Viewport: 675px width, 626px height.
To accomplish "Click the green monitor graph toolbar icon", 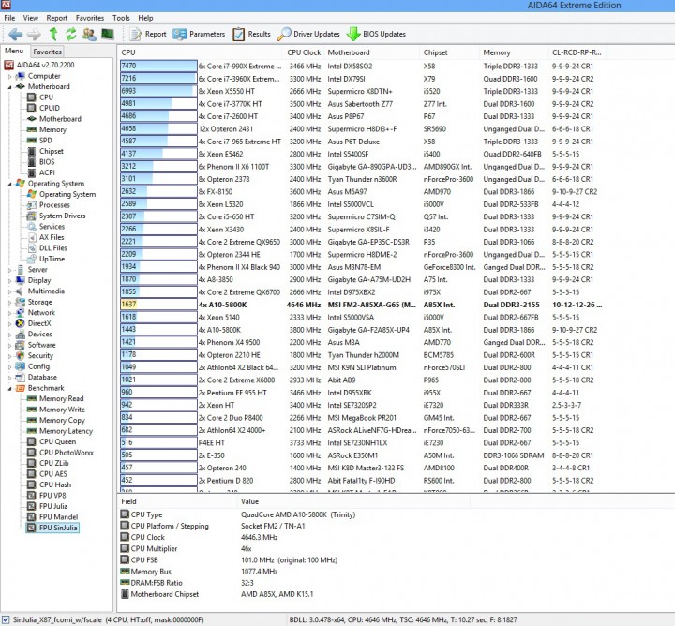I will (107, 34).
